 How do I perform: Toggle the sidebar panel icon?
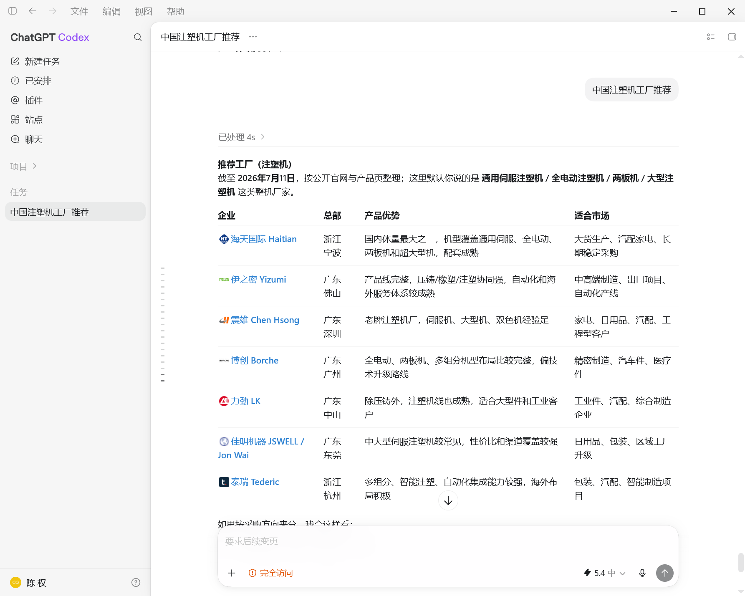click(13, 11)
